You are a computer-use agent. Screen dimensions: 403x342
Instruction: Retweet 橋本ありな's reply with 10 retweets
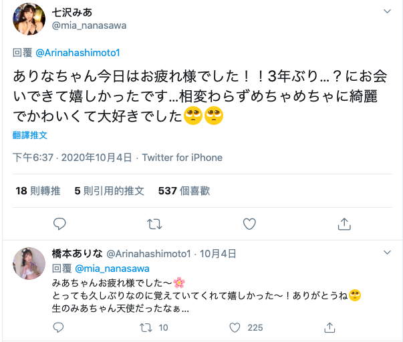point(146,327)
